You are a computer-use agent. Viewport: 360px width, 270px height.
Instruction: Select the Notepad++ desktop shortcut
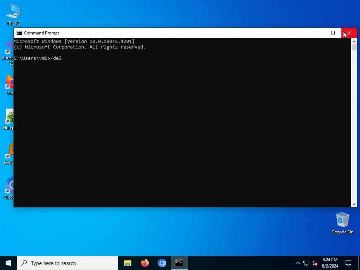click(8, 120)
